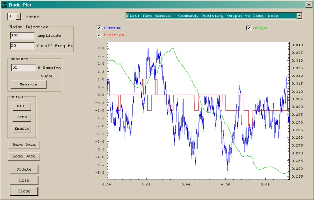Hide the Output trace via its checkbox

[x=249, y=28]
